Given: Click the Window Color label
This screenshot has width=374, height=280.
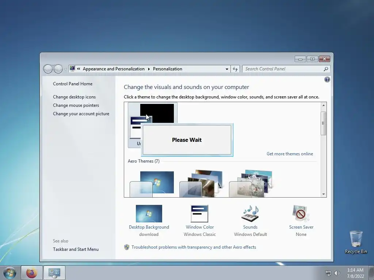Looking at the screenshot, I should (200, 227).
